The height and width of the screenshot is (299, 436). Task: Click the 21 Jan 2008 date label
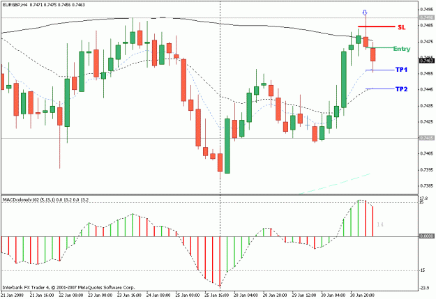13,295
